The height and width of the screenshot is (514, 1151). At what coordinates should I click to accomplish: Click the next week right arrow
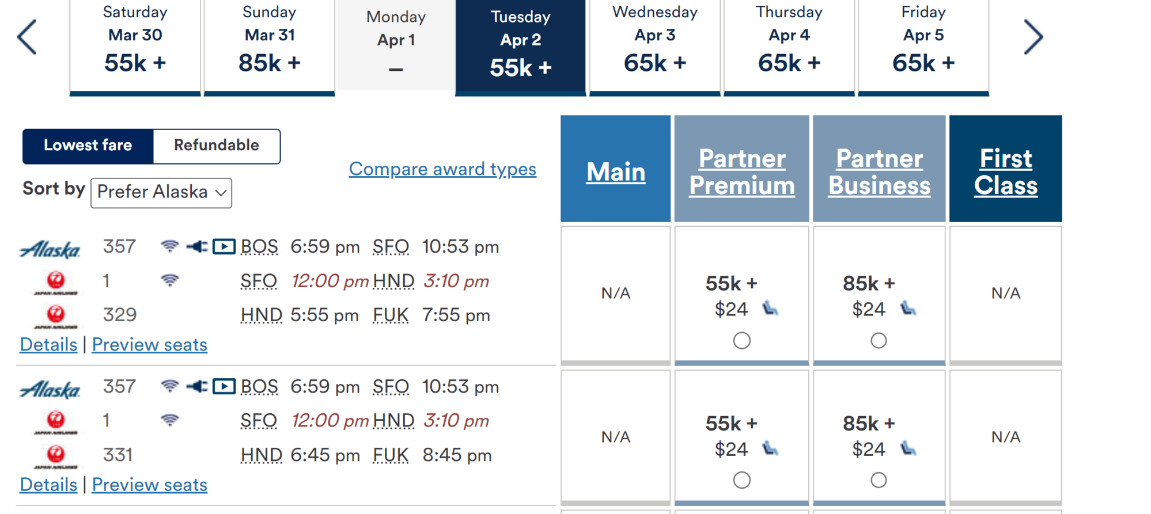(x=1033, y=37)
